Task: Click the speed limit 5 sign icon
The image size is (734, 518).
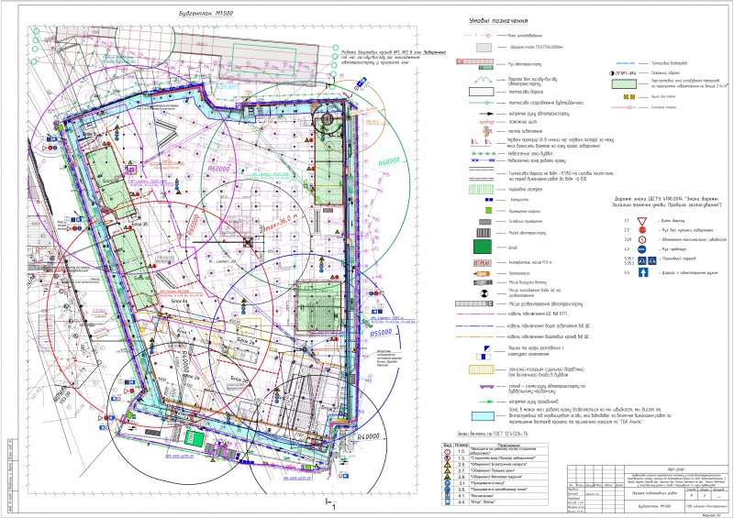Action: pyautogui.click(x=641, y=239)
